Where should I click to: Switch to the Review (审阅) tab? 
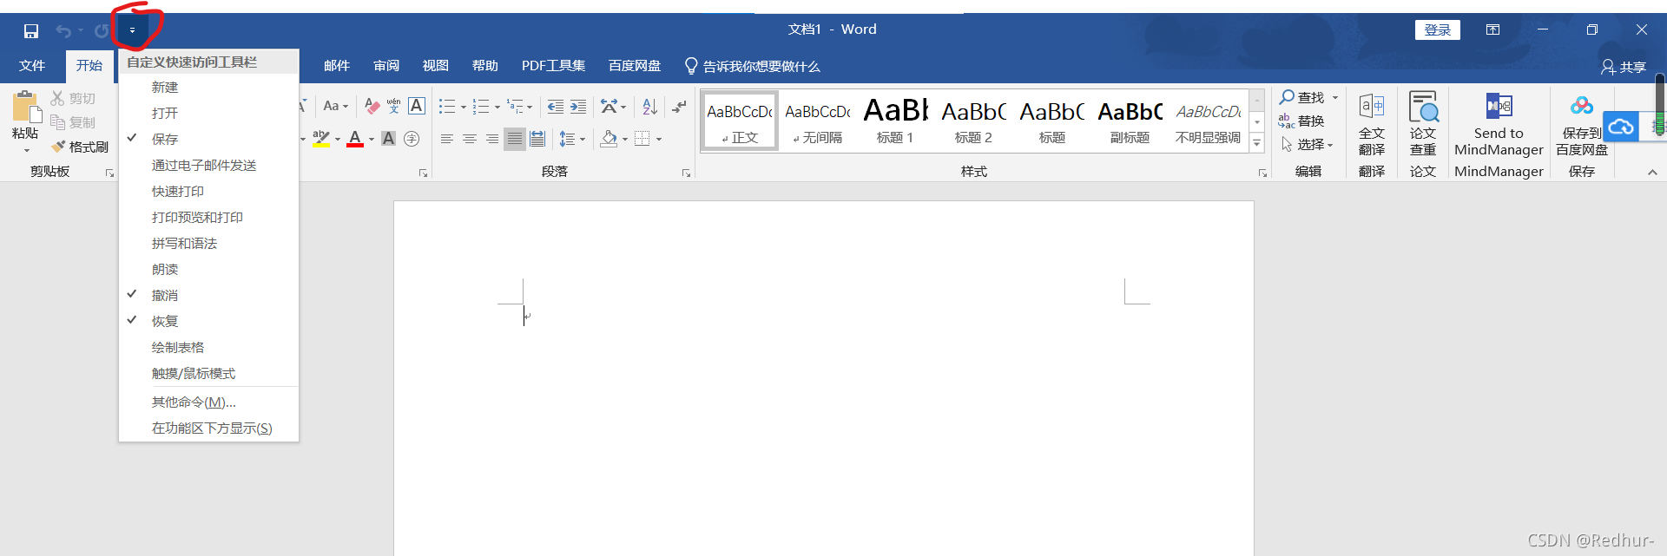click(x=386, y=66)
